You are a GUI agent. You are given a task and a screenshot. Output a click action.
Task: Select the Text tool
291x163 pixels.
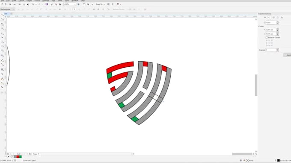(x=2, y=56)
